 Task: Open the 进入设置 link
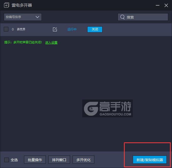point(51,42)
